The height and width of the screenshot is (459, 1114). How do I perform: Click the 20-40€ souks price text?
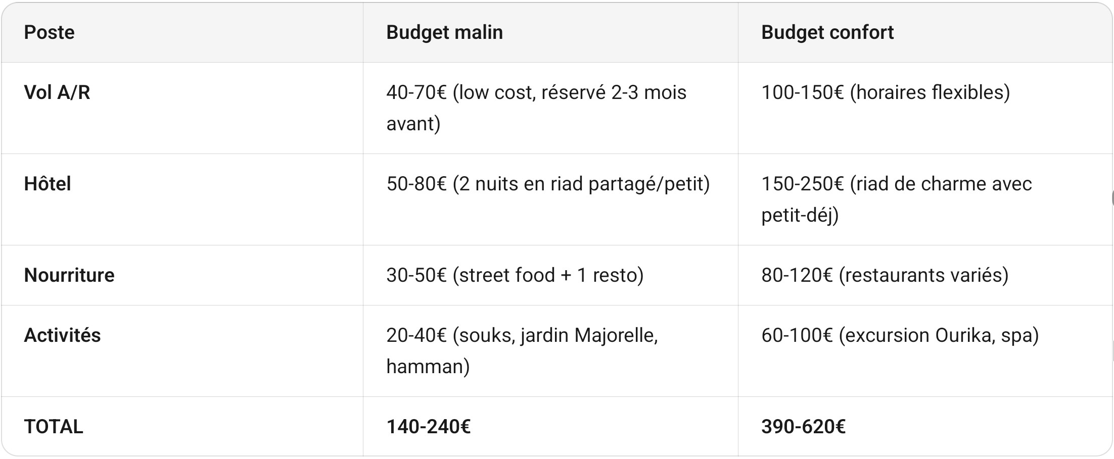coord(416,335)
